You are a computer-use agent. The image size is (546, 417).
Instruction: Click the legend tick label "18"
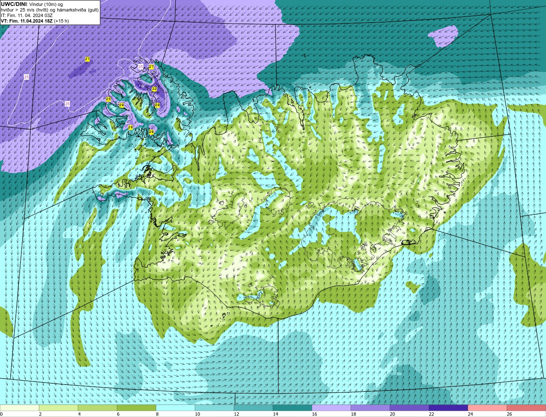(353, 414)
